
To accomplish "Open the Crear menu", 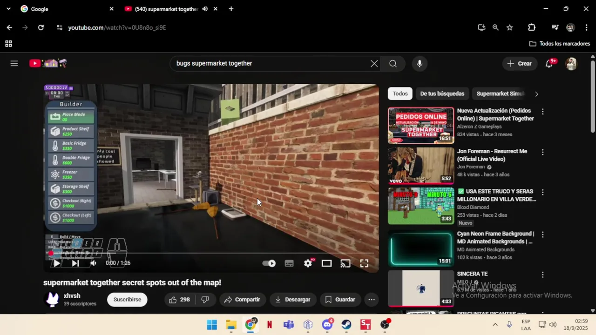I will (520, 64).
